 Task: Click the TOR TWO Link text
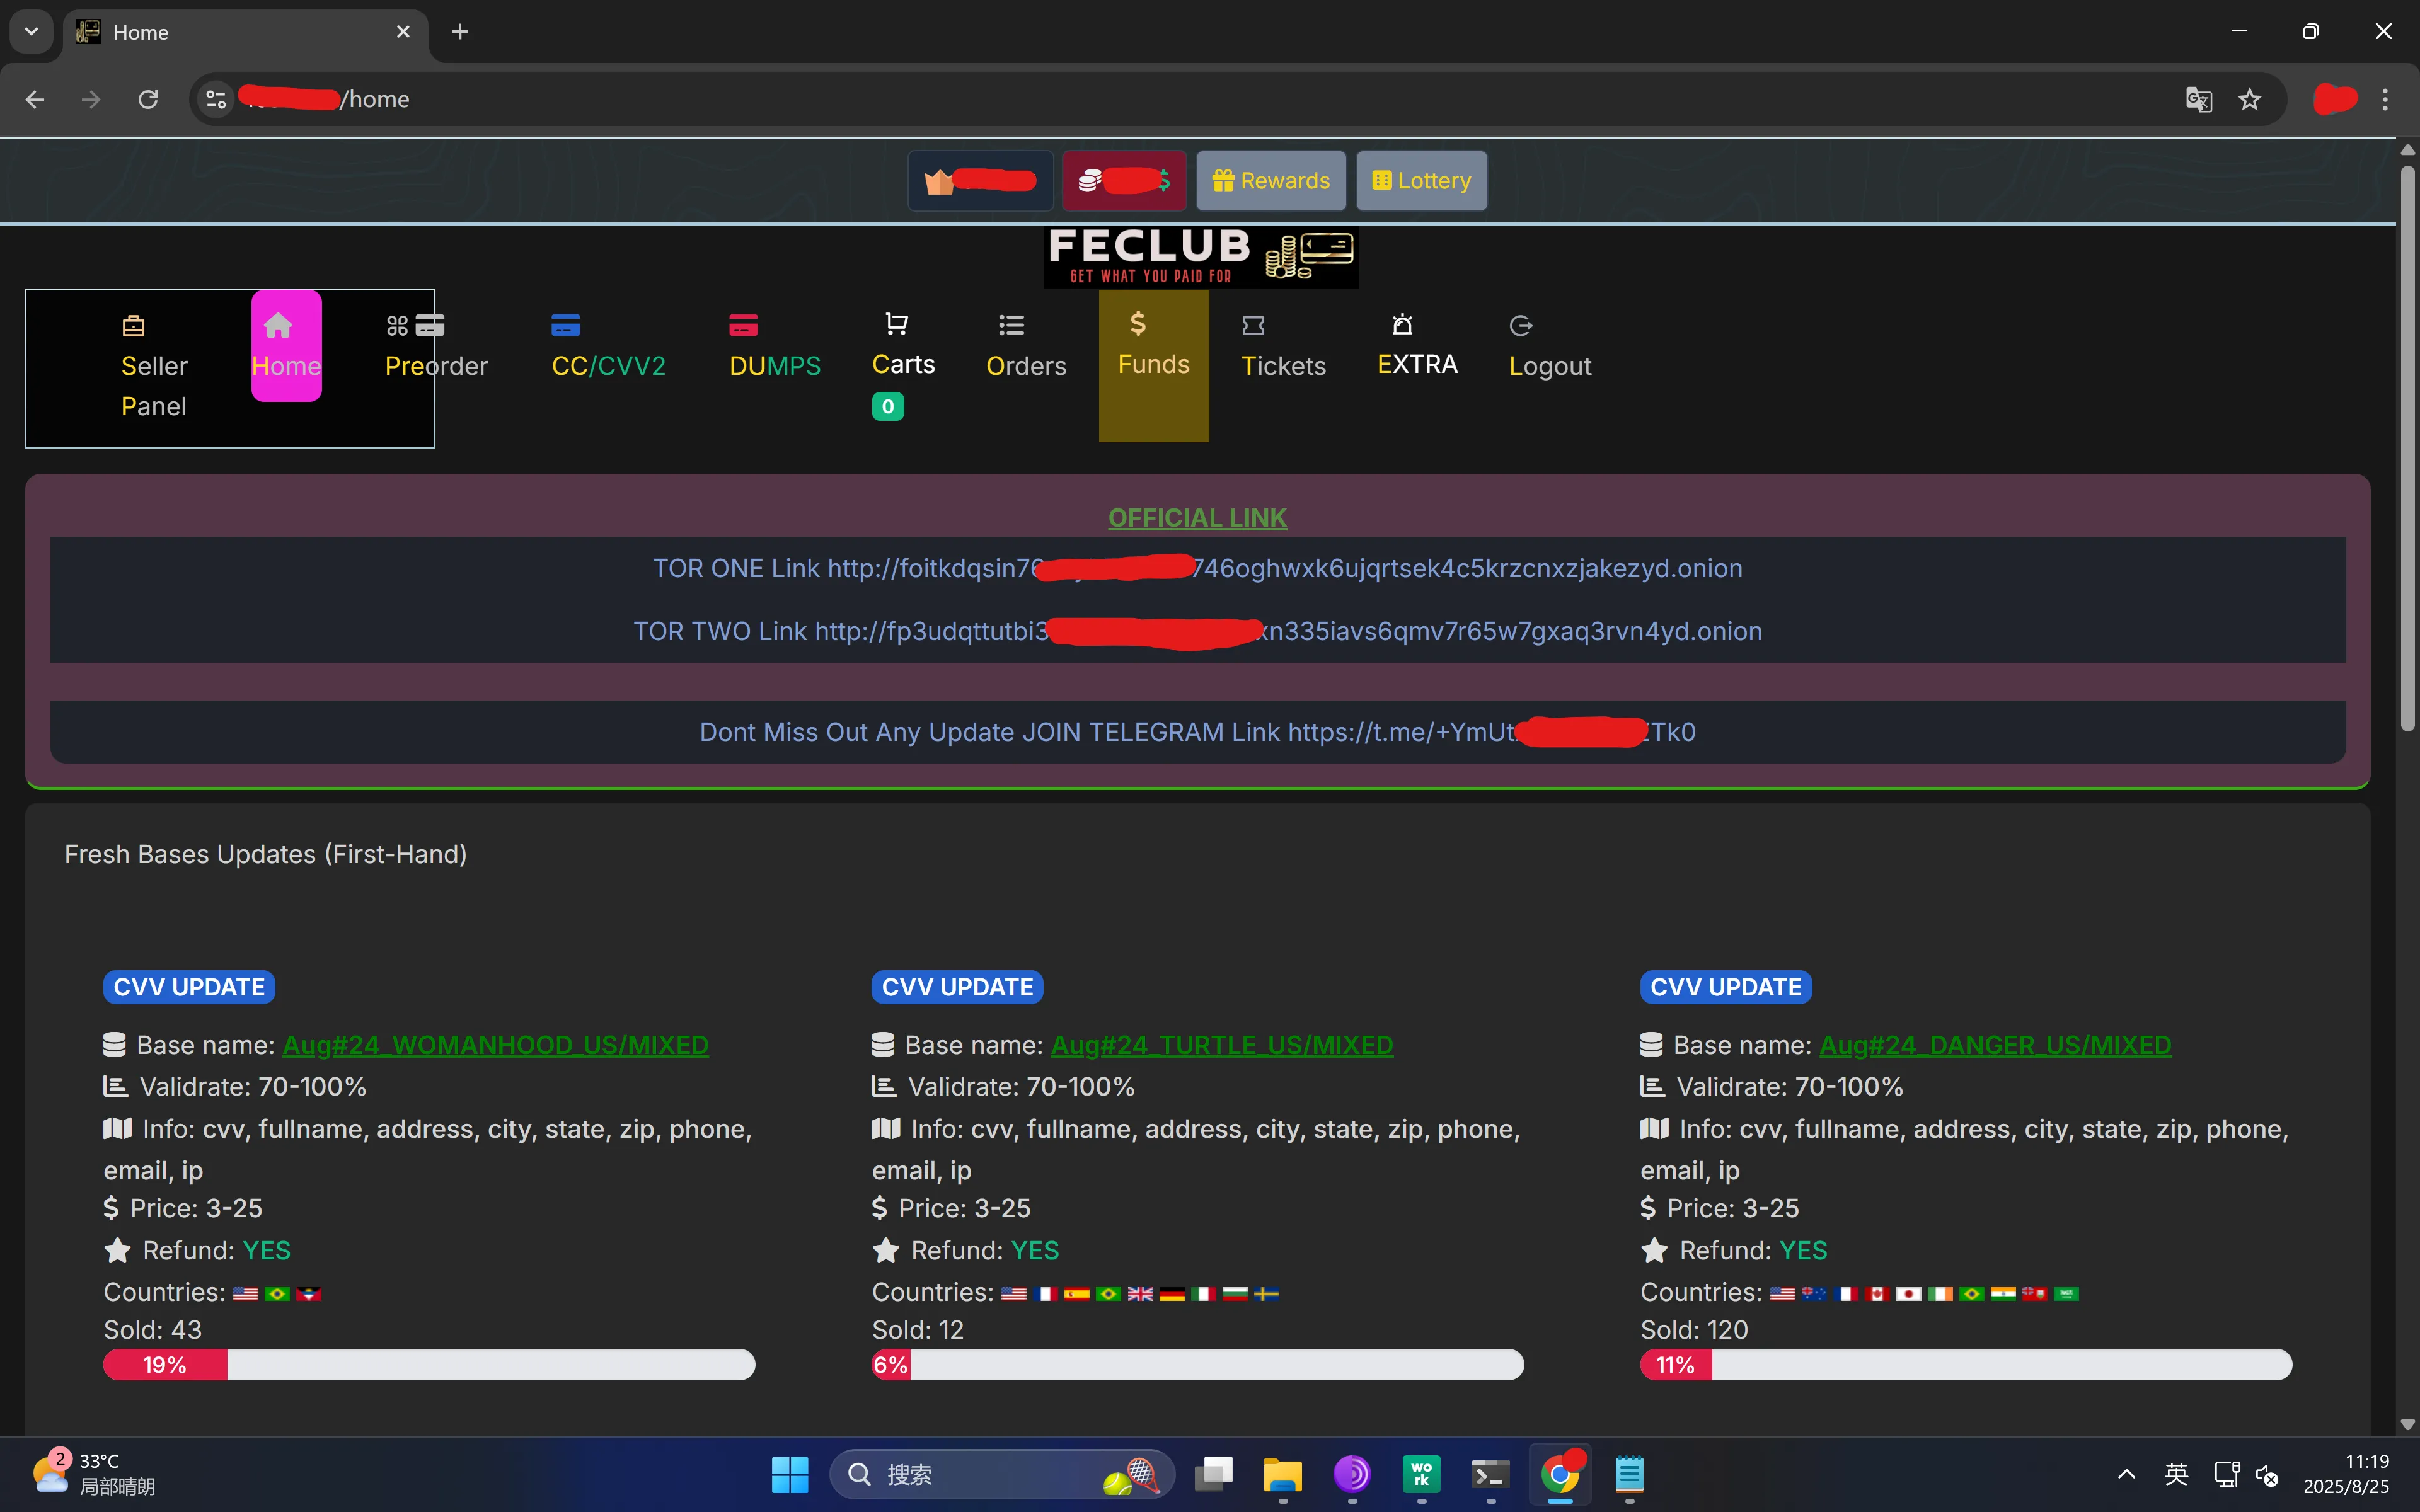1197,631
